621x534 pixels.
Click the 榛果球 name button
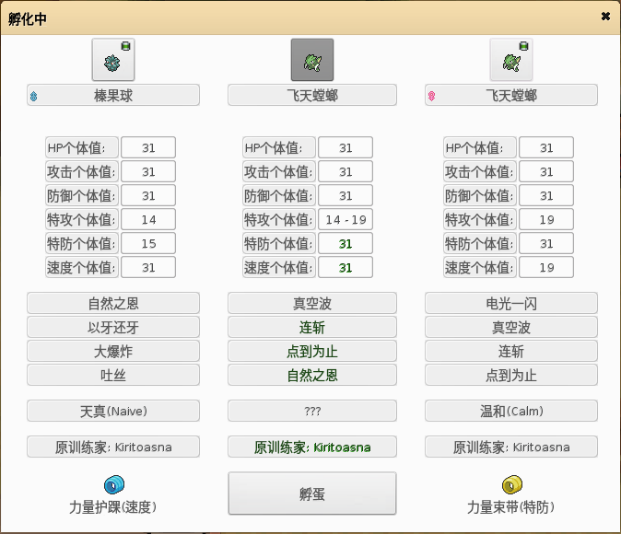coord(113,95)
